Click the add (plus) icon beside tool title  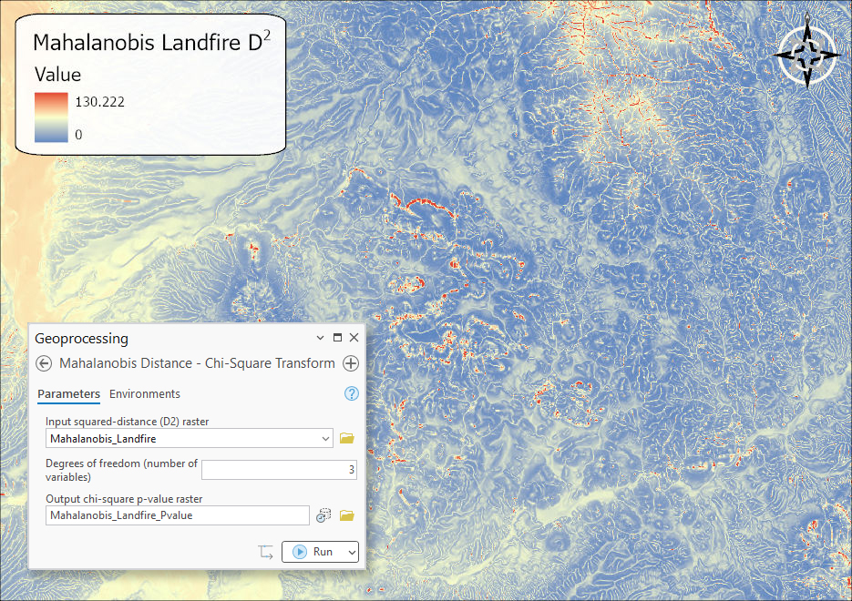click(x=351, y=363)
